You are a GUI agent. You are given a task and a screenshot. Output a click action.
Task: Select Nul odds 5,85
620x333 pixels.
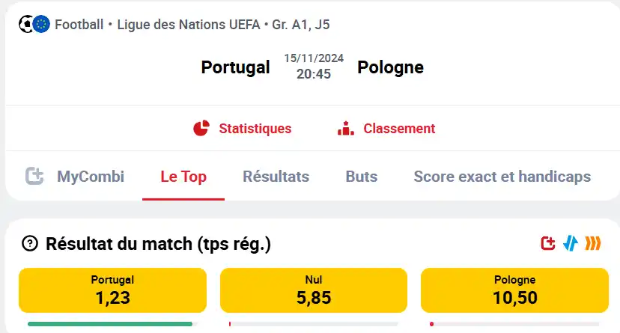[x=314, y=290]
